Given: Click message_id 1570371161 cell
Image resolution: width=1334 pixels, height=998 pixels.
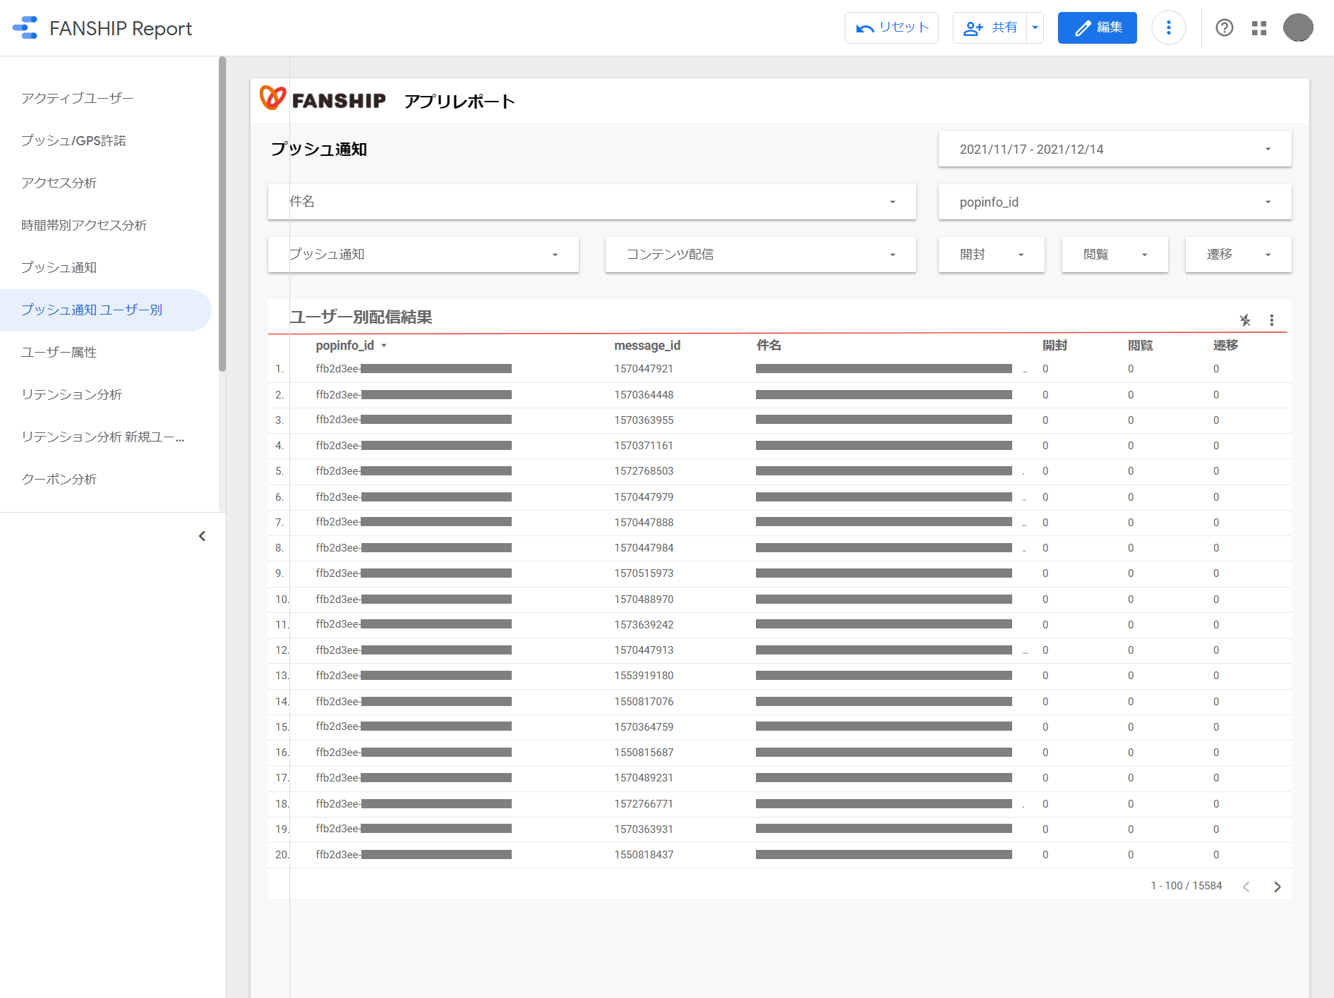Looking at the screenshot, I should coord(644,446).
